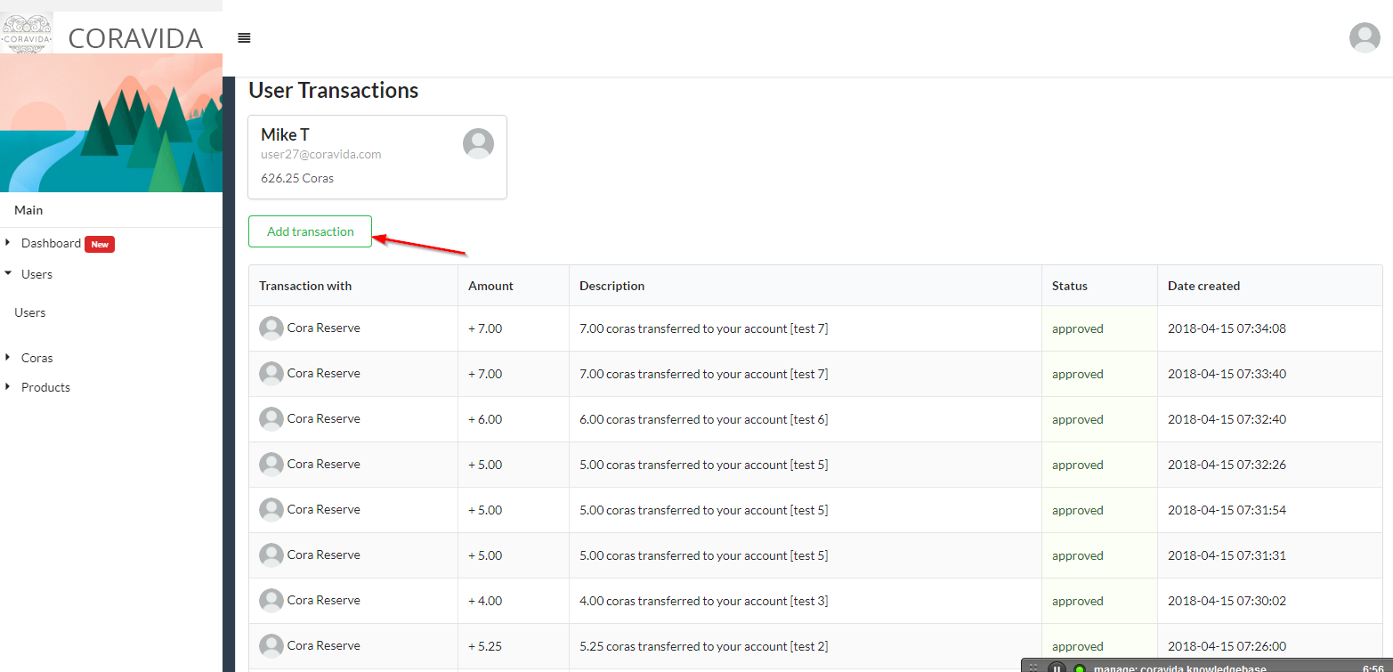Click Cora Reserve avatar in first transaction row
Viewport: 1393px width, 672px height.
pyautogui.click(x=271, y=328)
